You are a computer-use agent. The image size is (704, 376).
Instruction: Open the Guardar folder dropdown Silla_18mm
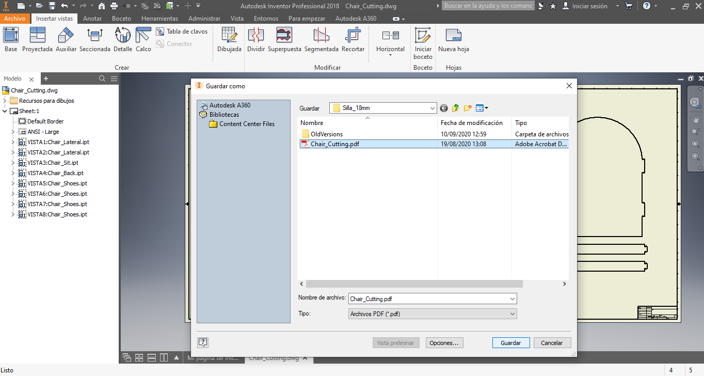tap(383, 108)
